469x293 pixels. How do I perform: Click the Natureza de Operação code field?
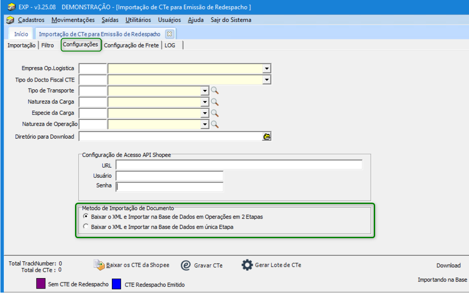point(93,124)
